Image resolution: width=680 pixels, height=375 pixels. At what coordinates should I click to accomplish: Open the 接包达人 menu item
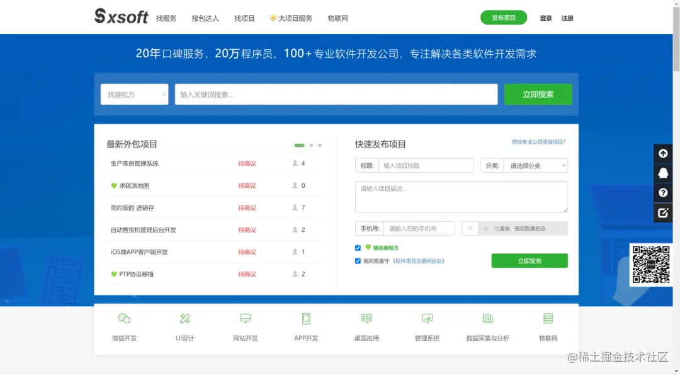tap(205, 18)
